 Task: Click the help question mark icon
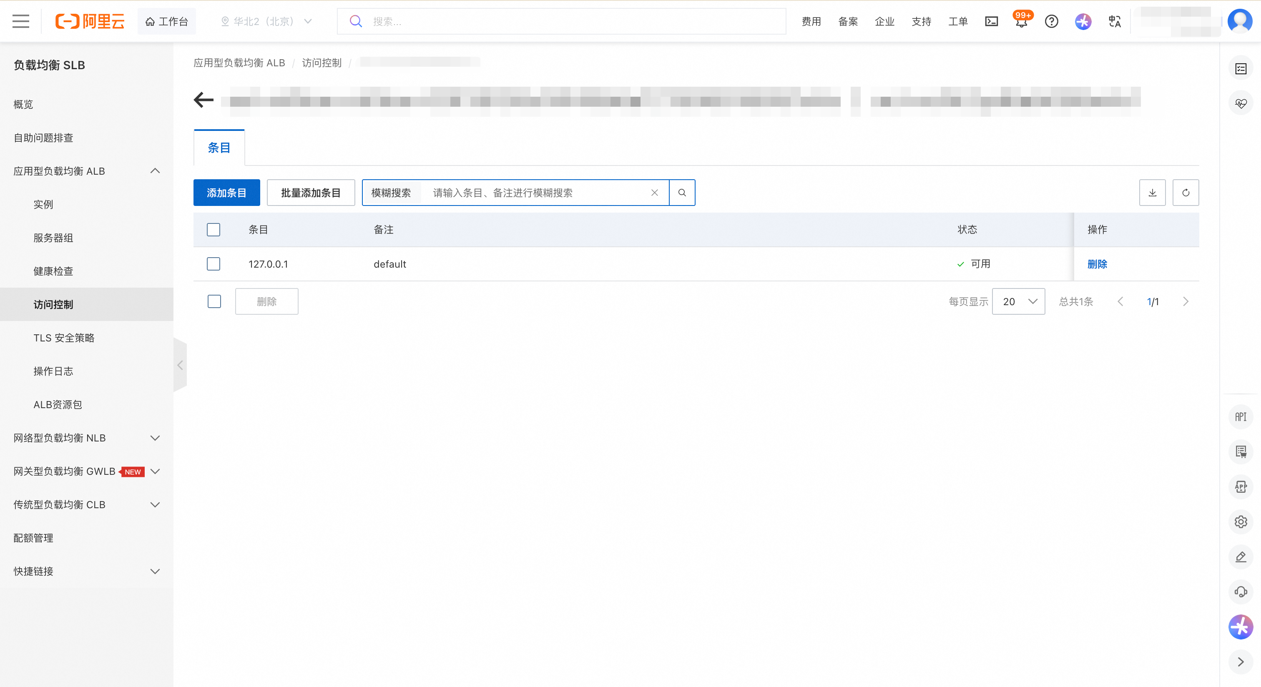click(x=1052, y=22)
